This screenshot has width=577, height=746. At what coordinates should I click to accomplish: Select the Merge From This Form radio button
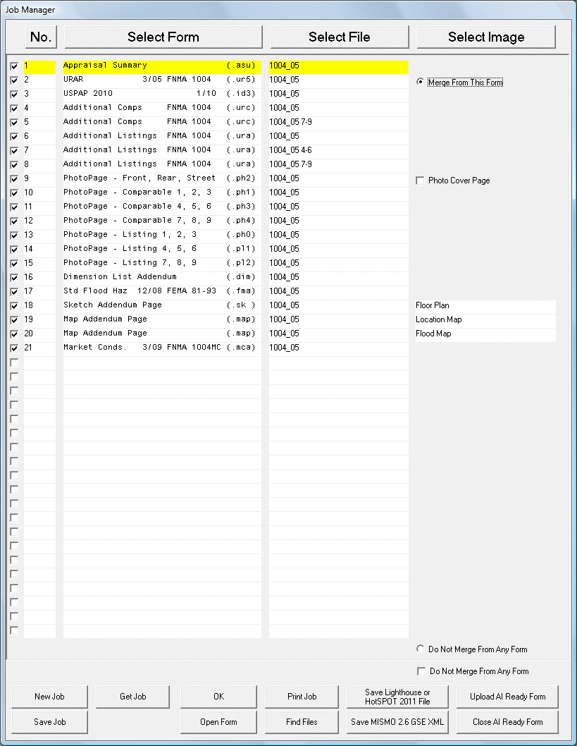point(420,82)
